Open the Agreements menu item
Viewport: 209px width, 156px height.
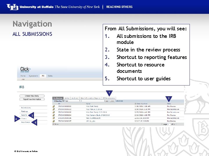(33, 76)
